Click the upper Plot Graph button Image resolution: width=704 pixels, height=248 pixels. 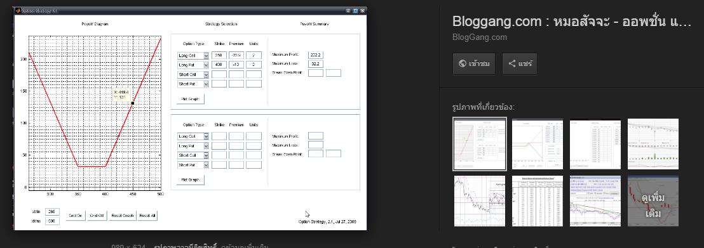tap(191, 99)
